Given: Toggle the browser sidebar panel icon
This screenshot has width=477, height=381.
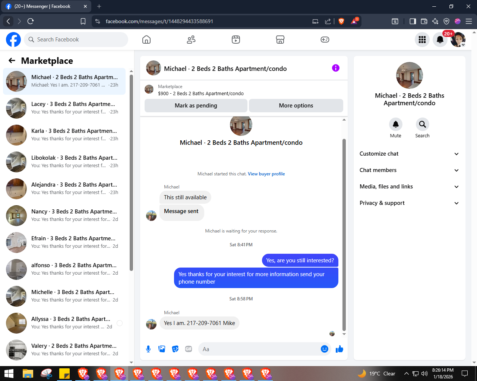Looking at the screenshot, I should 413,21.
